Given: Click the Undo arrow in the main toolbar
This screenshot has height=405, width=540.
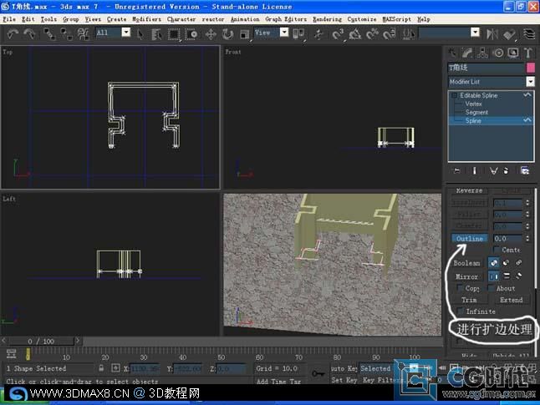Looking at the screenshot, I should 13,34.
